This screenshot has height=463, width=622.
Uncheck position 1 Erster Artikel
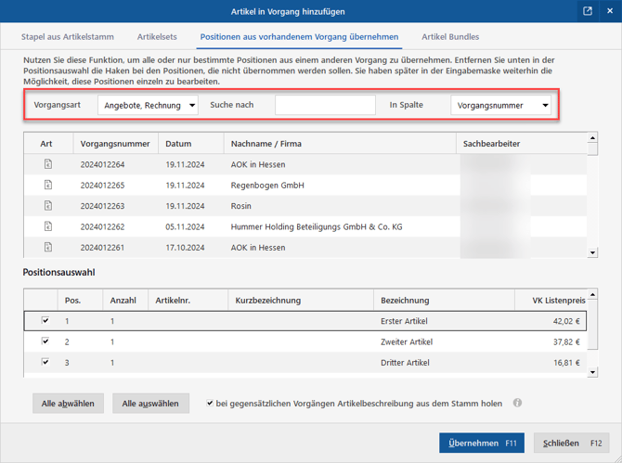pos(45,320)
